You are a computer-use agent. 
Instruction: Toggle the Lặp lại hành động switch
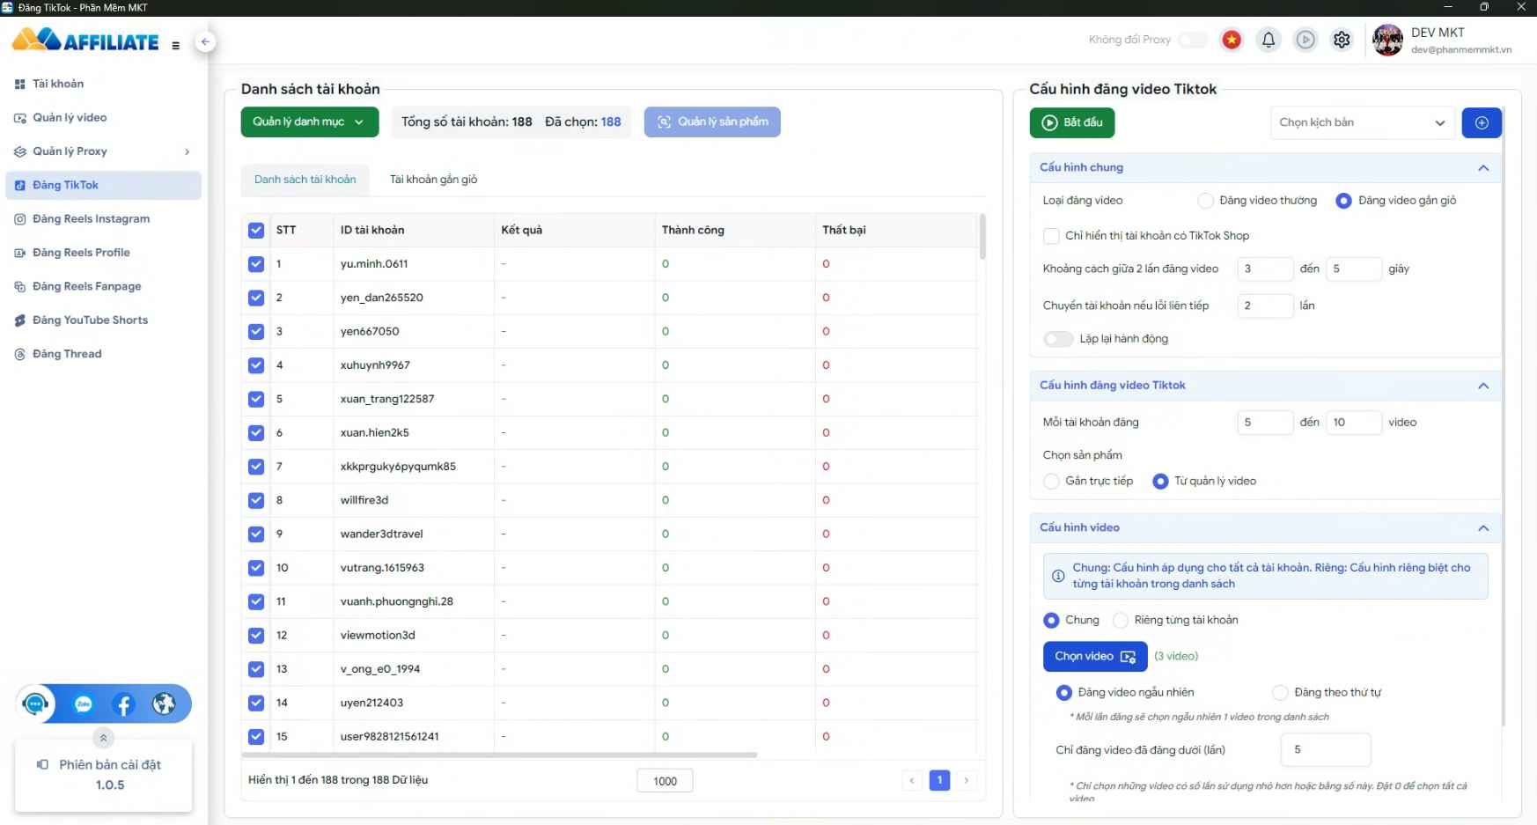pos(1057,339)
